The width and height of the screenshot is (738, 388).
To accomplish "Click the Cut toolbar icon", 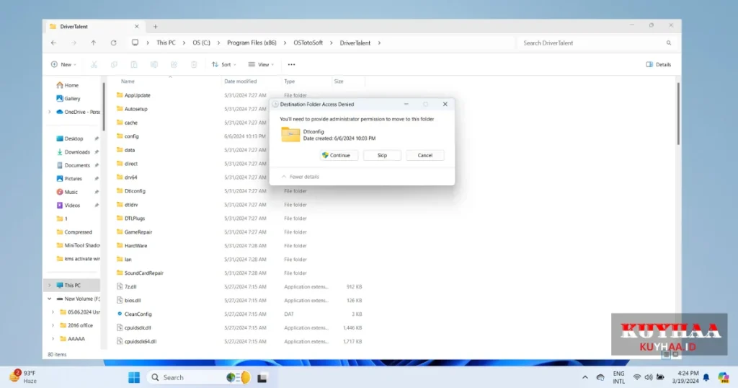I will pos(94,64).
